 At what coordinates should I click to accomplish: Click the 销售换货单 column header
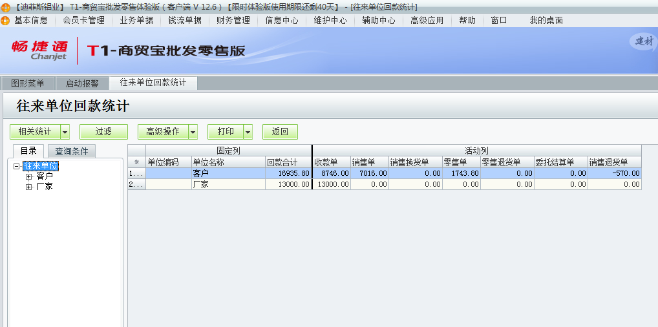(416, 162)
